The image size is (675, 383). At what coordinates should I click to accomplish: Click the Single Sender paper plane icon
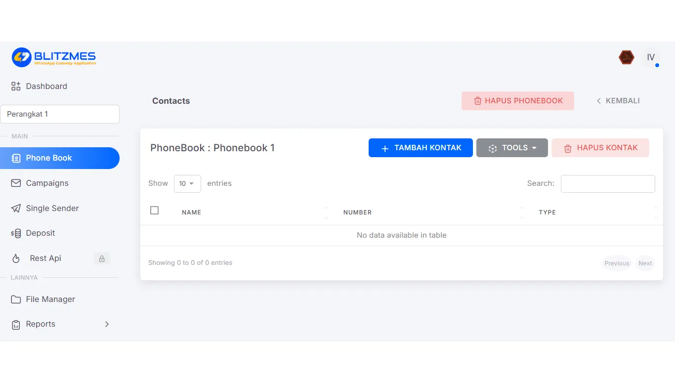(x=16, y=209)
